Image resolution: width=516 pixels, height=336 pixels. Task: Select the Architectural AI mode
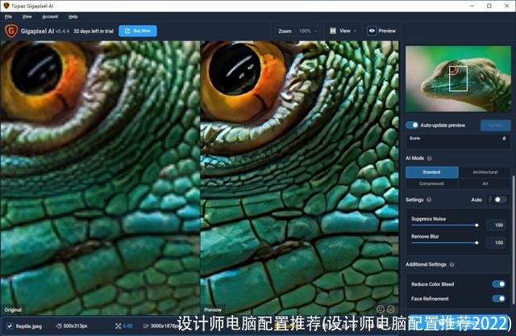484,172
